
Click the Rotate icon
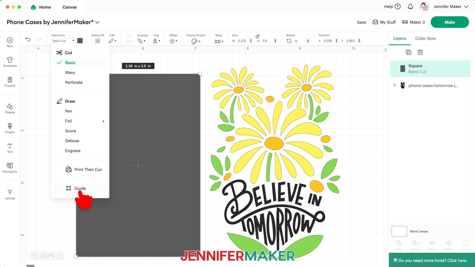click(x=289, y=41)
